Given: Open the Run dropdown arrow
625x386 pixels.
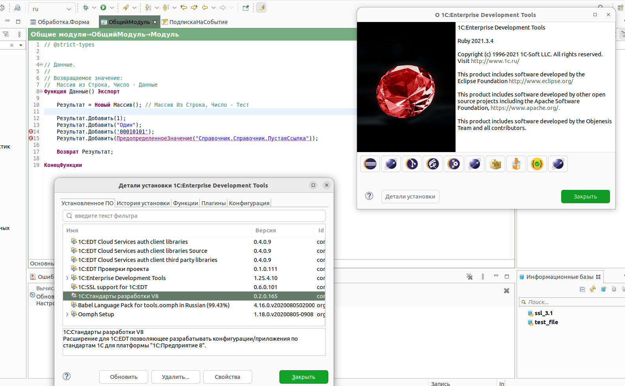Looking at the screenshot, I should (112, 7).
